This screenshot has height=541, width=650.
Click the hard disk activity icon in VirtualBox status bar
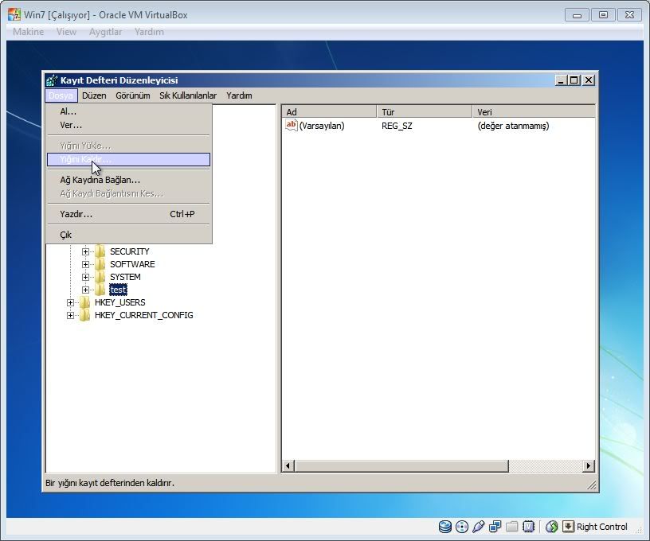click(x=445, y=527)
